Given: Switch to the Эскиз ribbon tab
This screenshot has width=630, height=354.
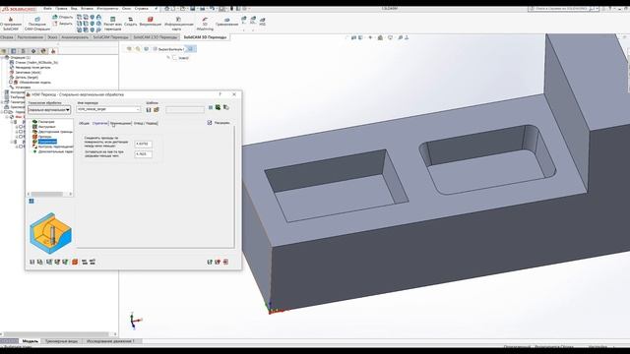Looking at the screenshot, I should tap(52, 37).
